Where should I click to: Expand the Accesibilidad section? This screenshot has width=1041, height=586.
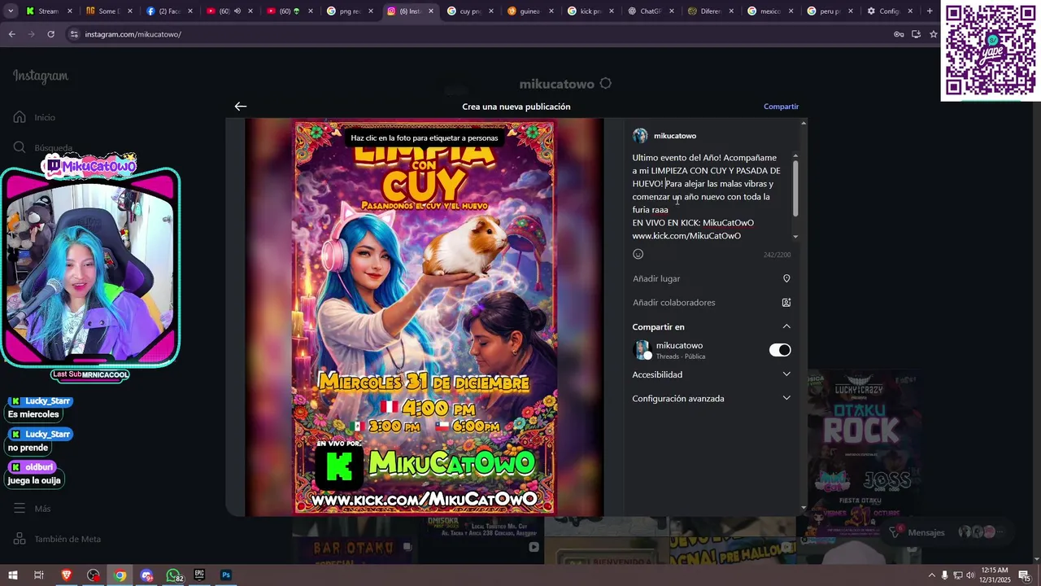[786, 374]
